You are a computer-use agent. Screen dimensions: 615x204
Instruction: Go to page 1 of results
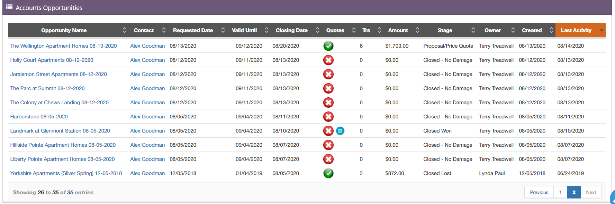(560, 192)
